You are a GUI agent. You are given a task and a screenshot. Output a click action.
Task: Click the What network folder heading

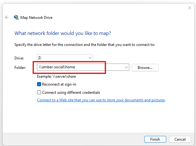click(x=63, y=33)
